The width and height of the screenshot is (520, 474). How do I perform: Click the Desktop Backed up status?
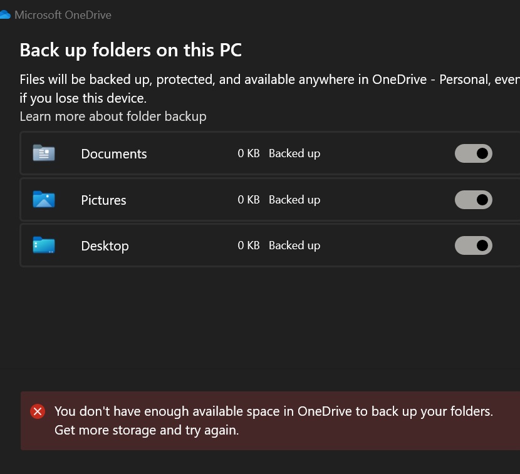coord(294,245)
